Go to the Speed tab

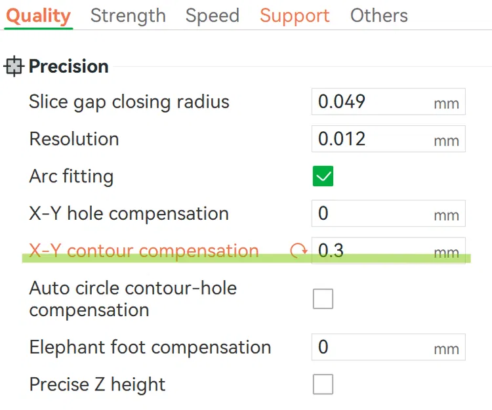(x=212, y=16)
